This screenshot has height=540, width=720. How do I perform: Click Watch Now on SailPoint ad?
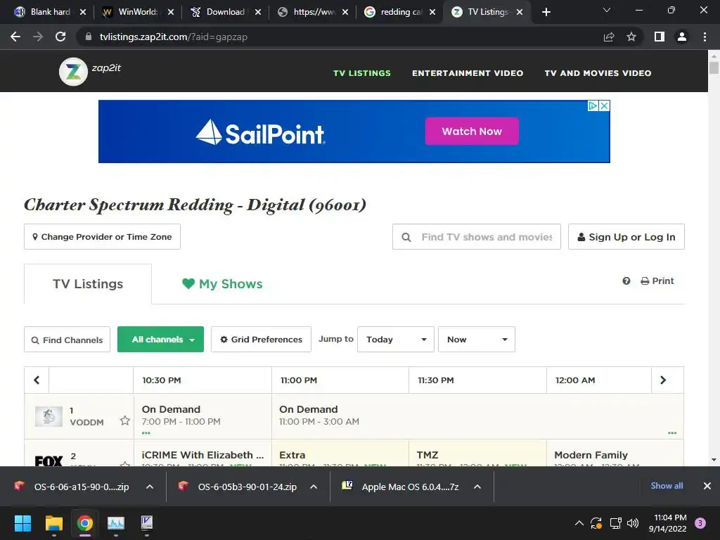click(472, 131)
